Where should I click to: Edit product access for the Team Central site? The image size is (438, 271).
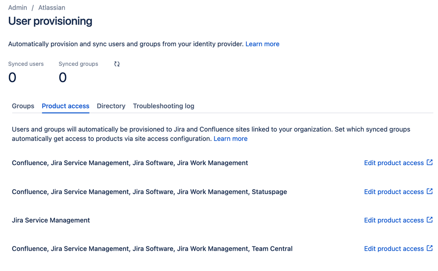(394, 249)
